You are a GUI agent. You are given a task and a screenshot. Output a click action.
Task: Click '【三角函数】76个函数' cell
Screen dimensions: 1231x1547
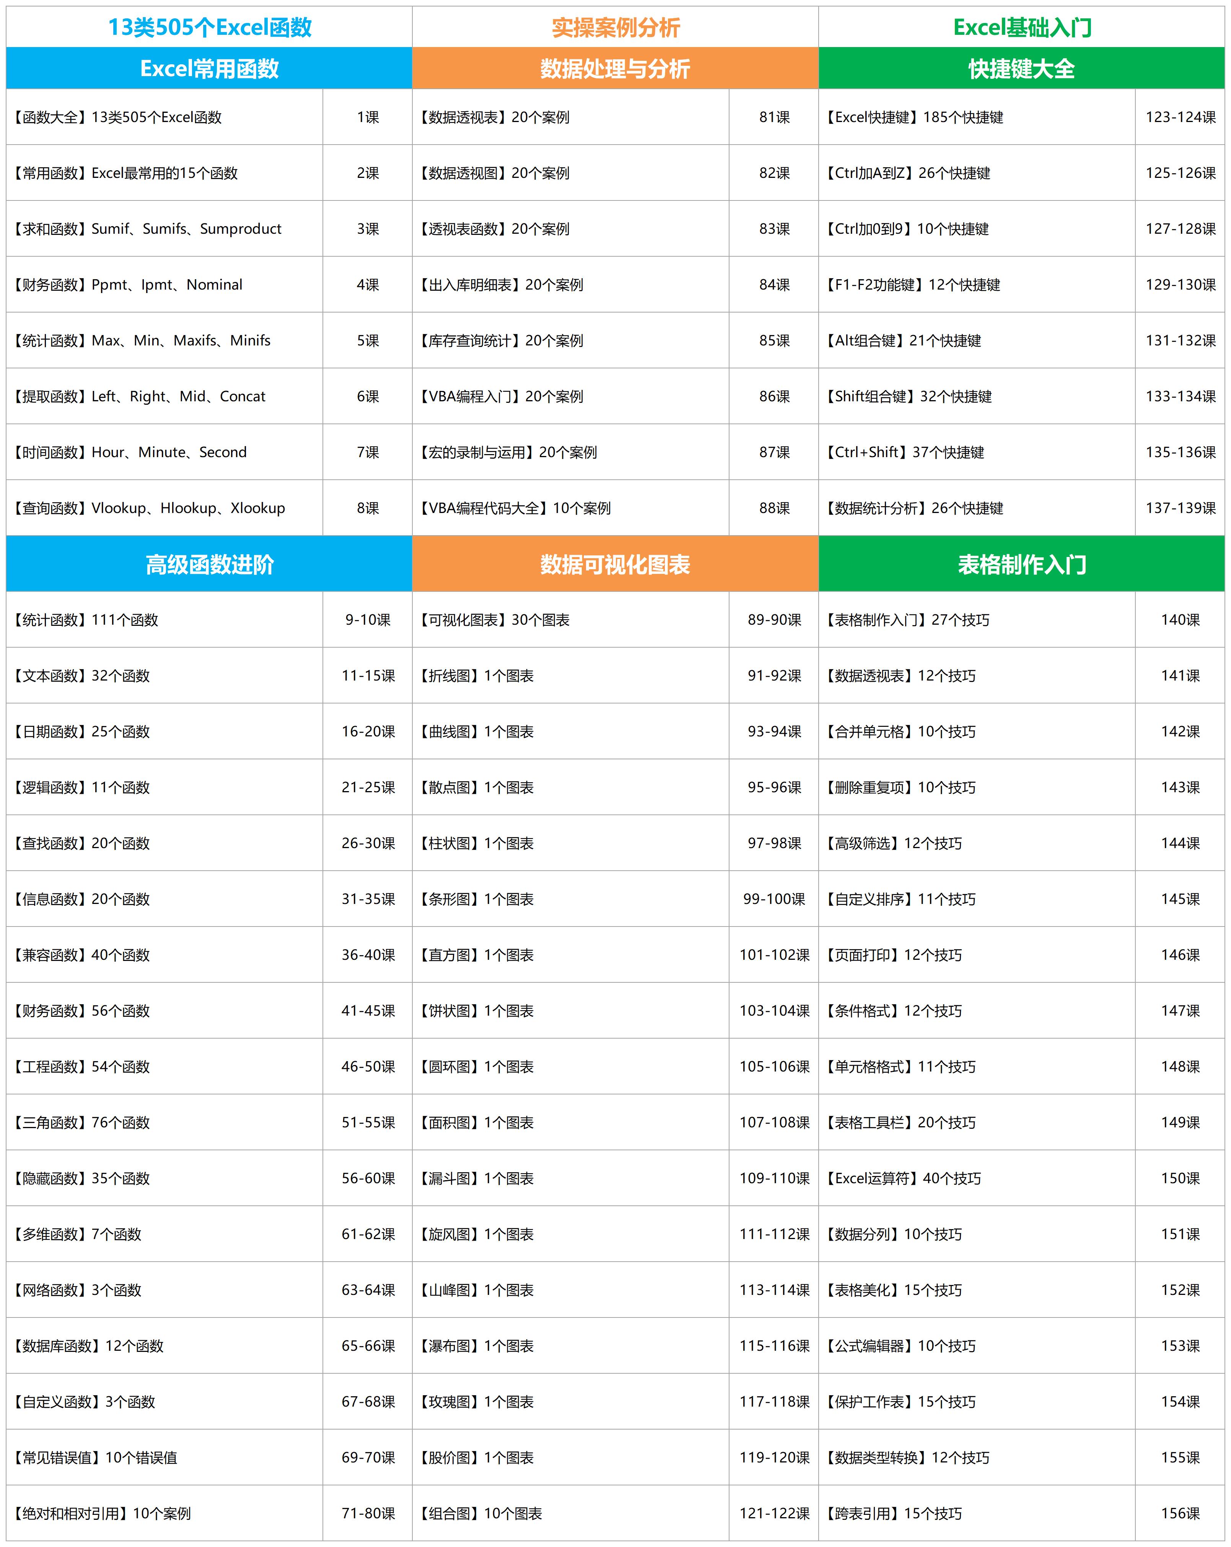coord(165,1122)
